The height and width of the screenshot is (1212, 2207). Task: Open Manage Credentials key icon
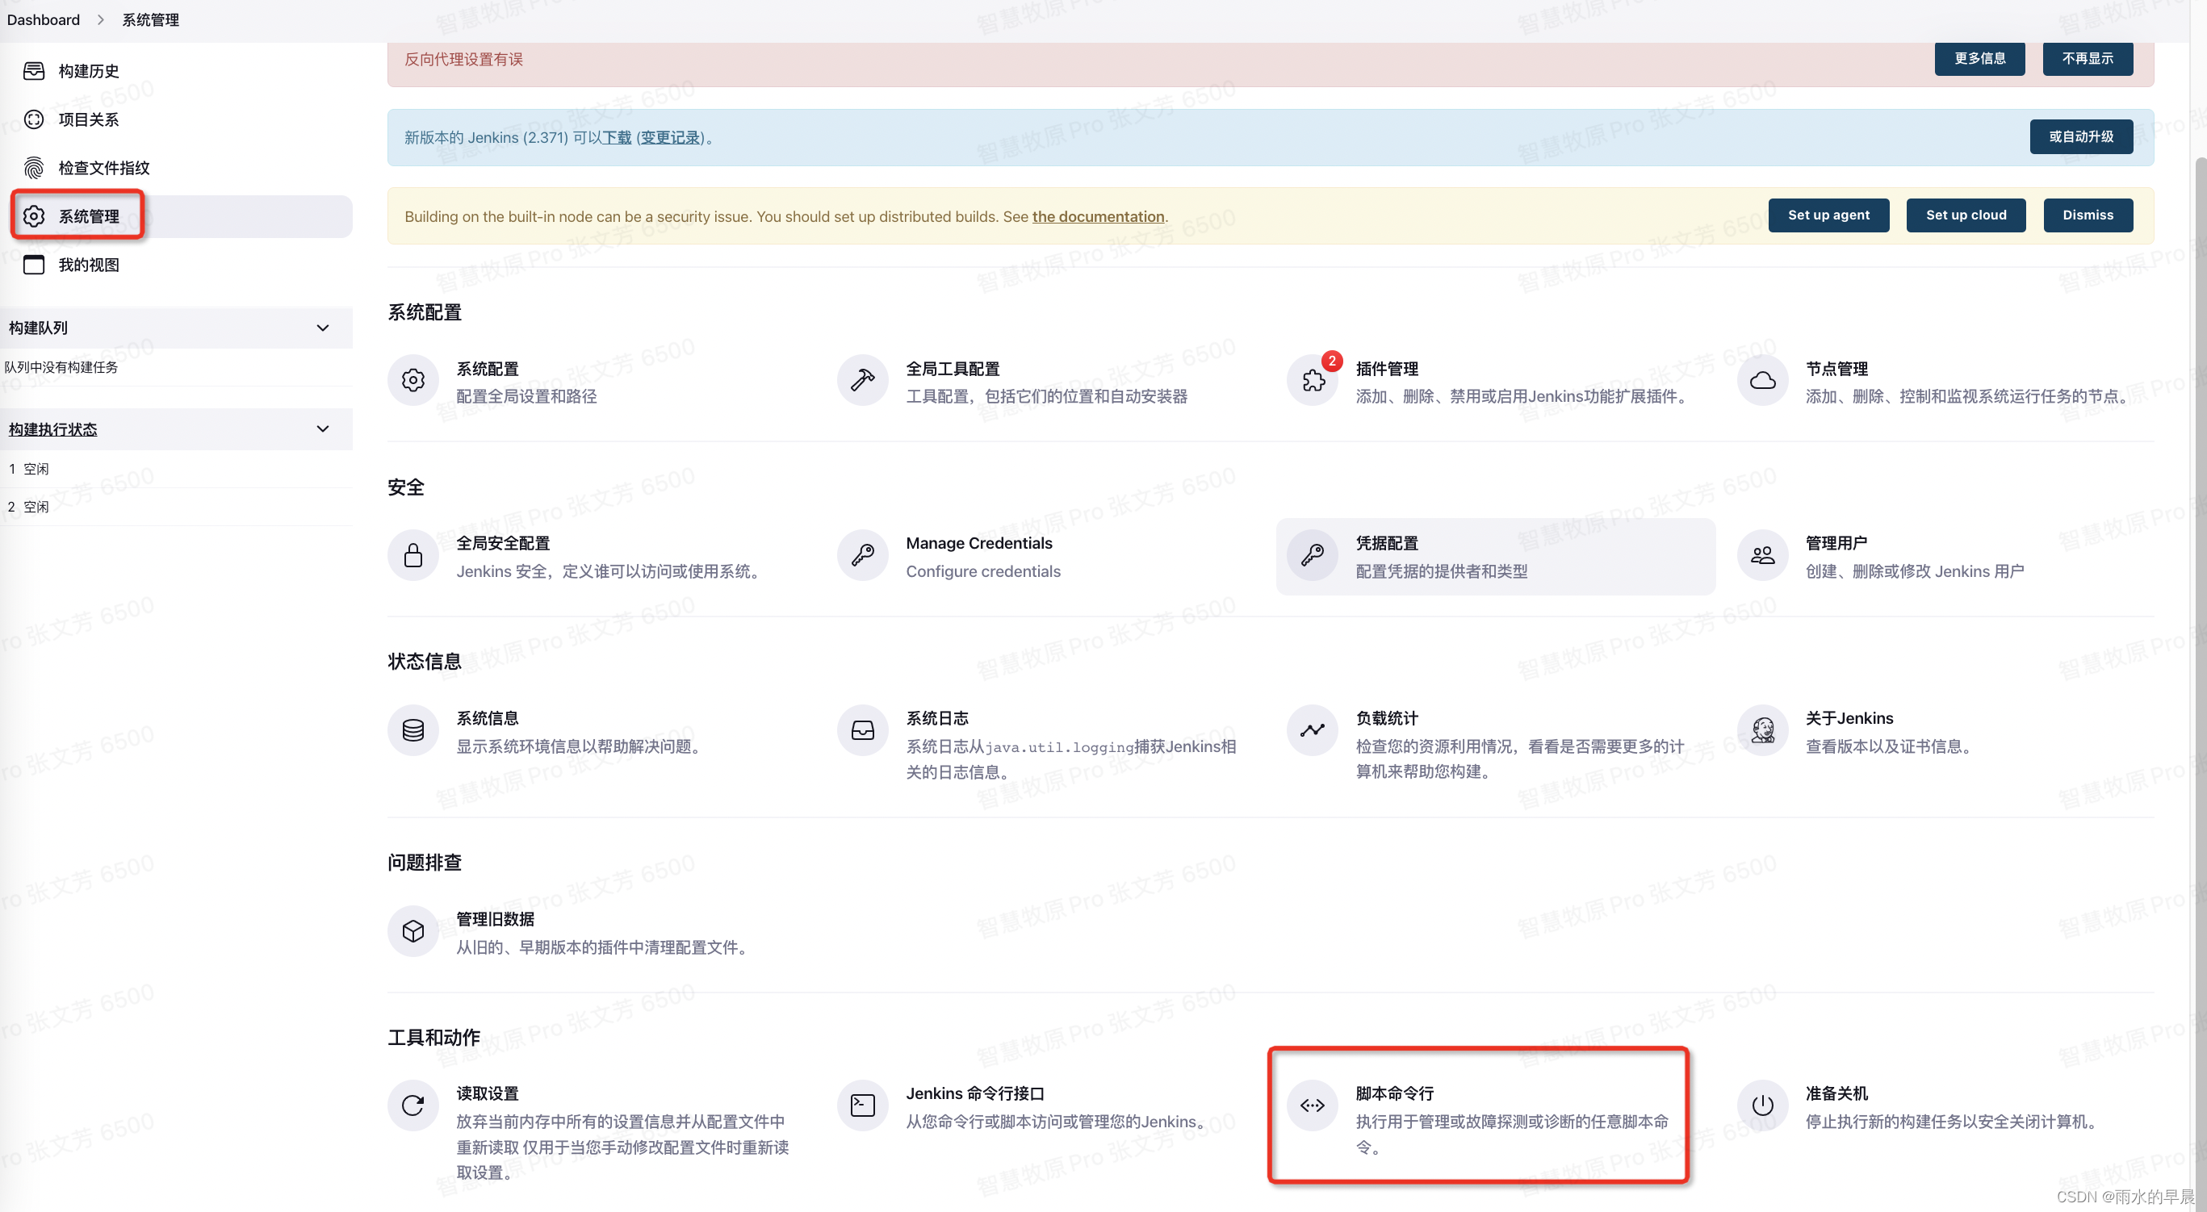click(x=862, y=555)
